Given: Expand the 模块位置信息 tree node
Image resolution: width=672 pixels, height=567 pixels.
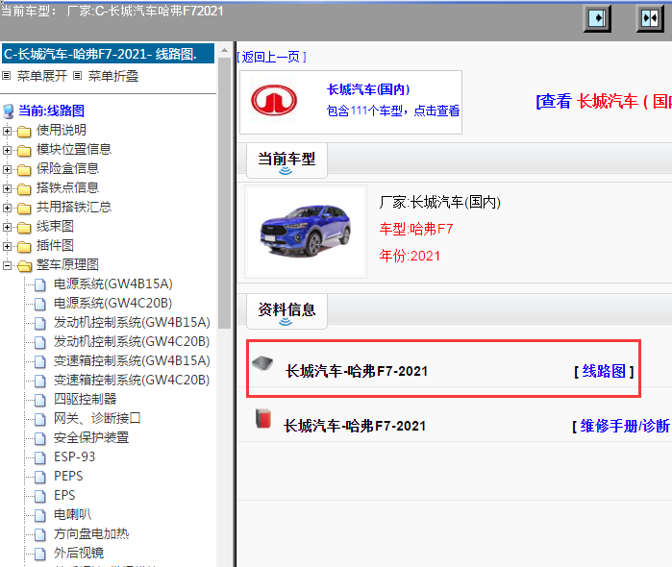Looking at the screenshot, I should click(7, 150).
